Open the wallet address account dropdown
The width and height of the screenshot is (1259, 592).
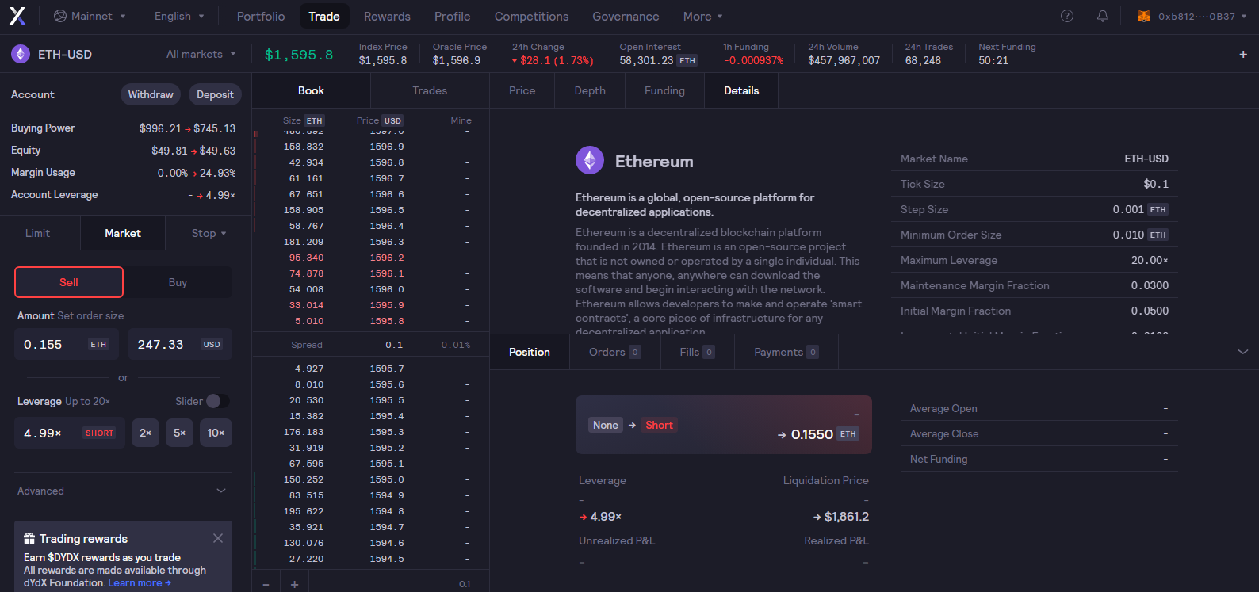point(1192,16)
